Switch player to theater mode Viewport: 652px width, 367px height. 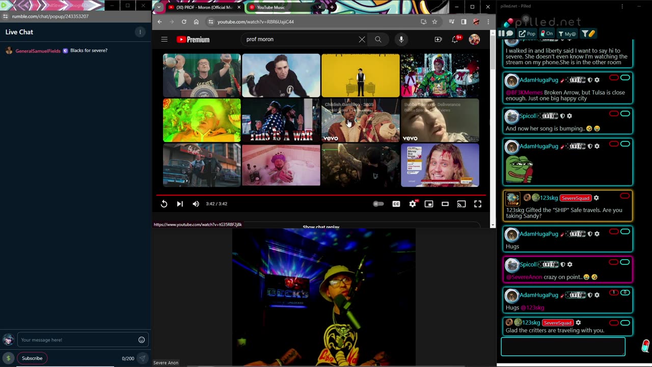[445, 204]
